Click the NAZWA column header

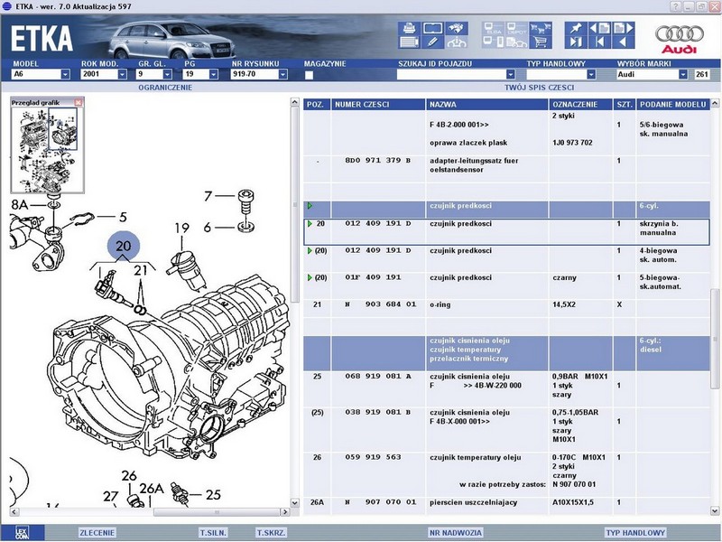(487, 105)
